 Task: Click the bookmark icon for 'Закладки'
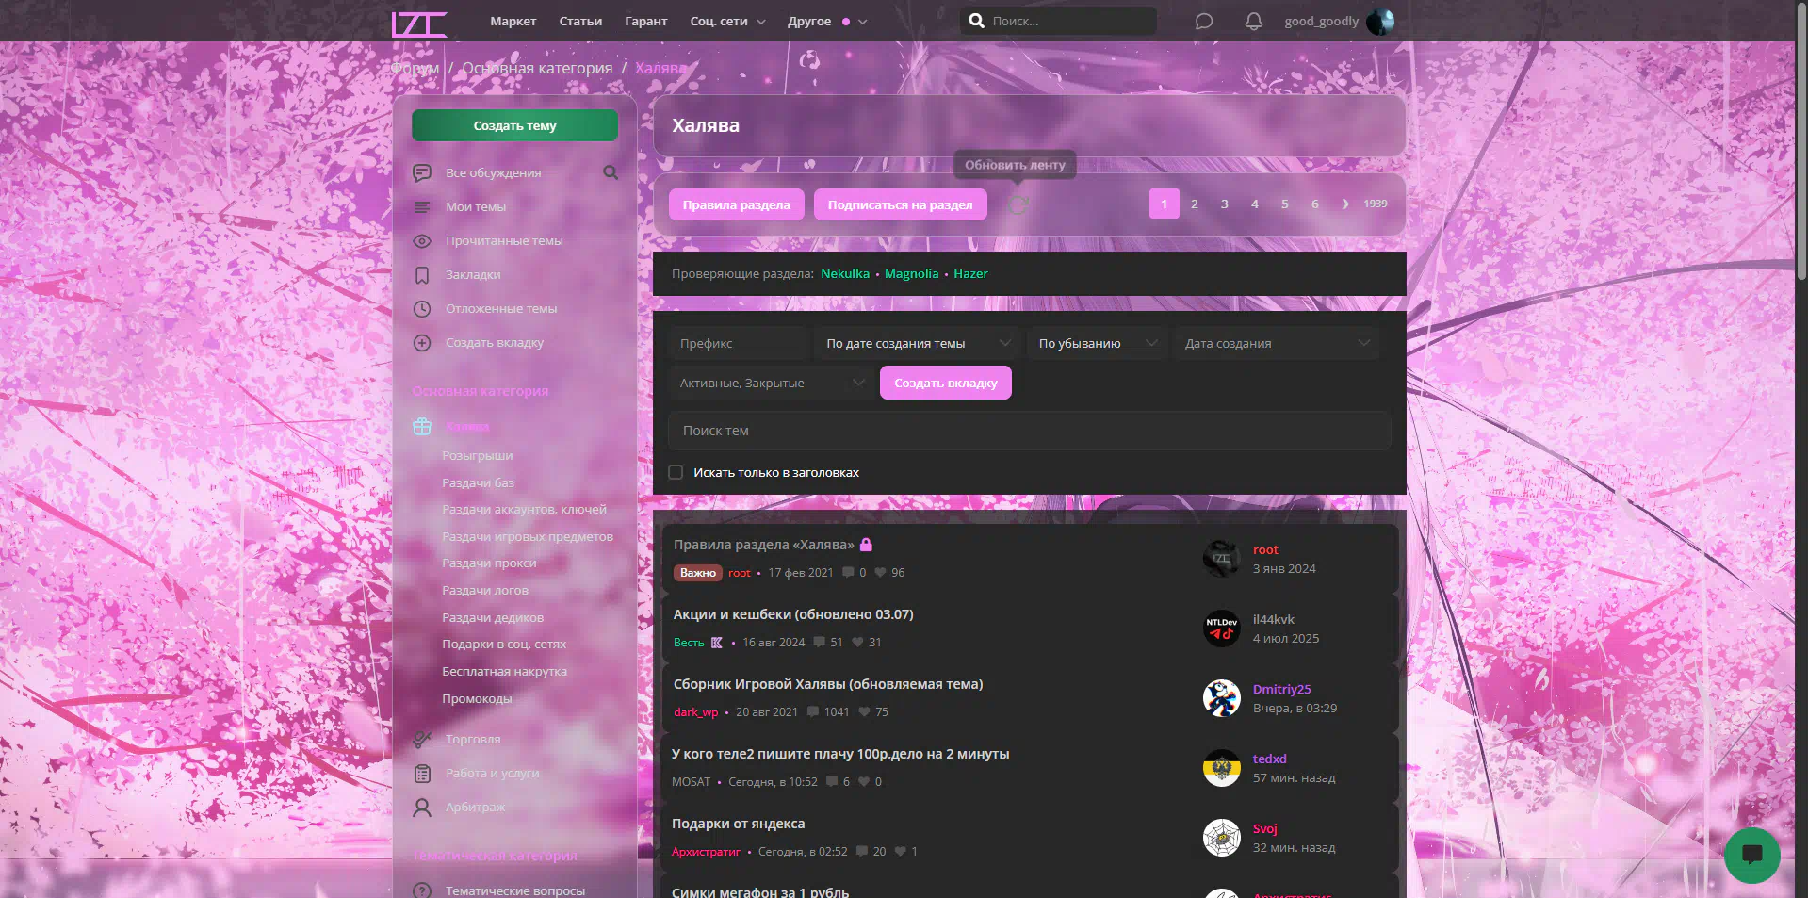point(422,275)
